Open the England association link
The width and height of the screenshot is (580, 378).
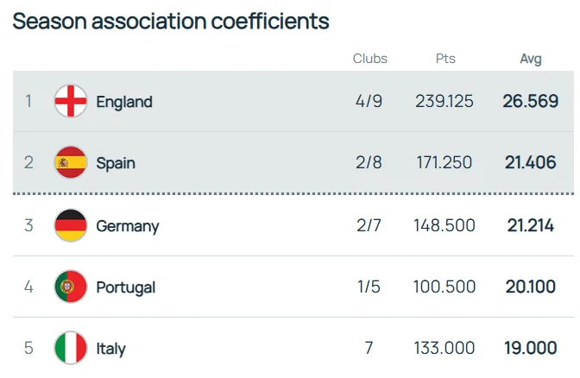(124, 101)
